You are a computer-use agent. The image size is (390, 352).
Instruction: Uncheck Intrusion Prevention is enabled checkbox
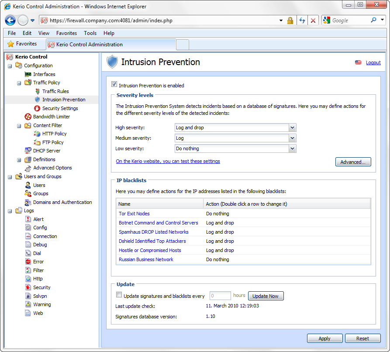pos(114,84)
